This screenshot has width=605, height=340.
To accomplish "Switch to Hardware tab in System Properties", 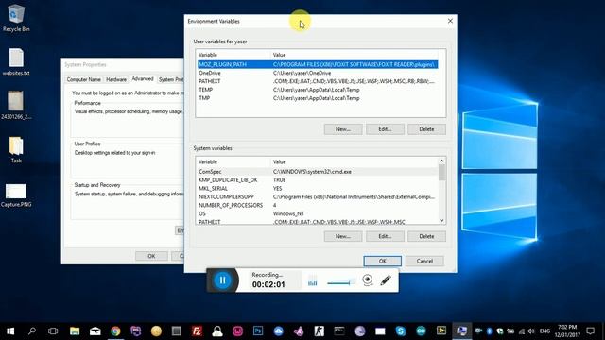I will tap(116, 79).
